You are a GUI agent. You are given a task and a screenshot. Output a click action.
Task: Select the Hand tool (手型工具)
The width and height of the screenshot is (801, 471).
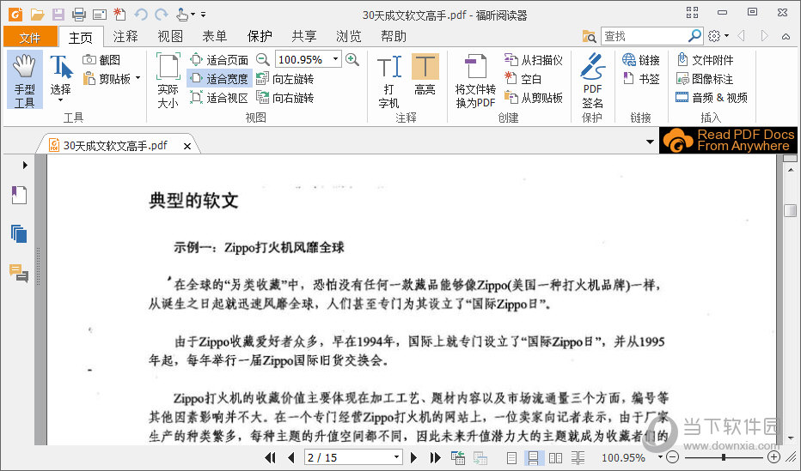tap(25, 80)
